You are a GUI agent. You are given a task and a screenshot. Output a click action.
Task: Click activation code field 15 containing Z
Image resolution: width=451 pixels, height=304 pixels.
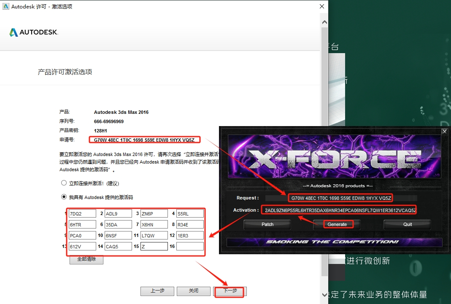pyautogui.click(x=154, y=246)
